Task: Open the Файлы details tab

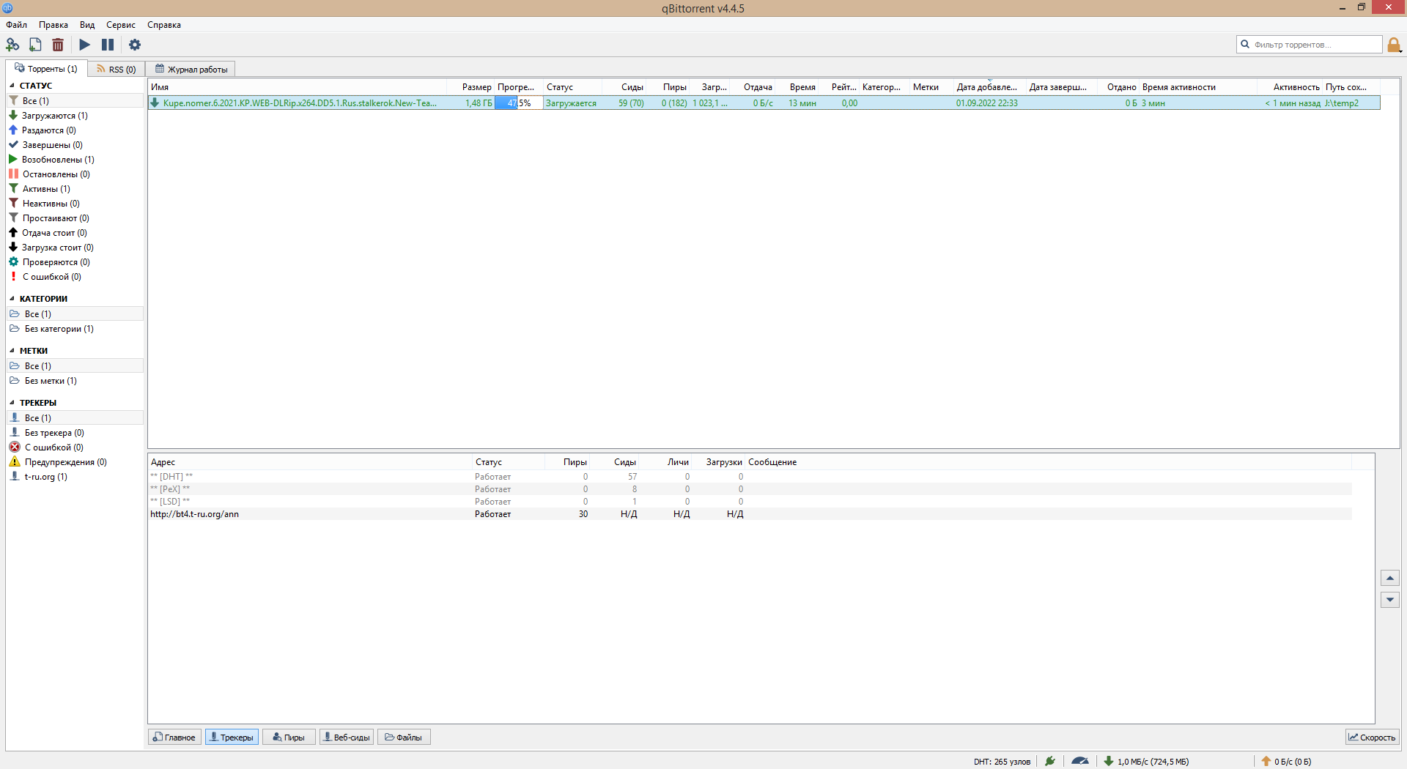Action: (404, 738)
